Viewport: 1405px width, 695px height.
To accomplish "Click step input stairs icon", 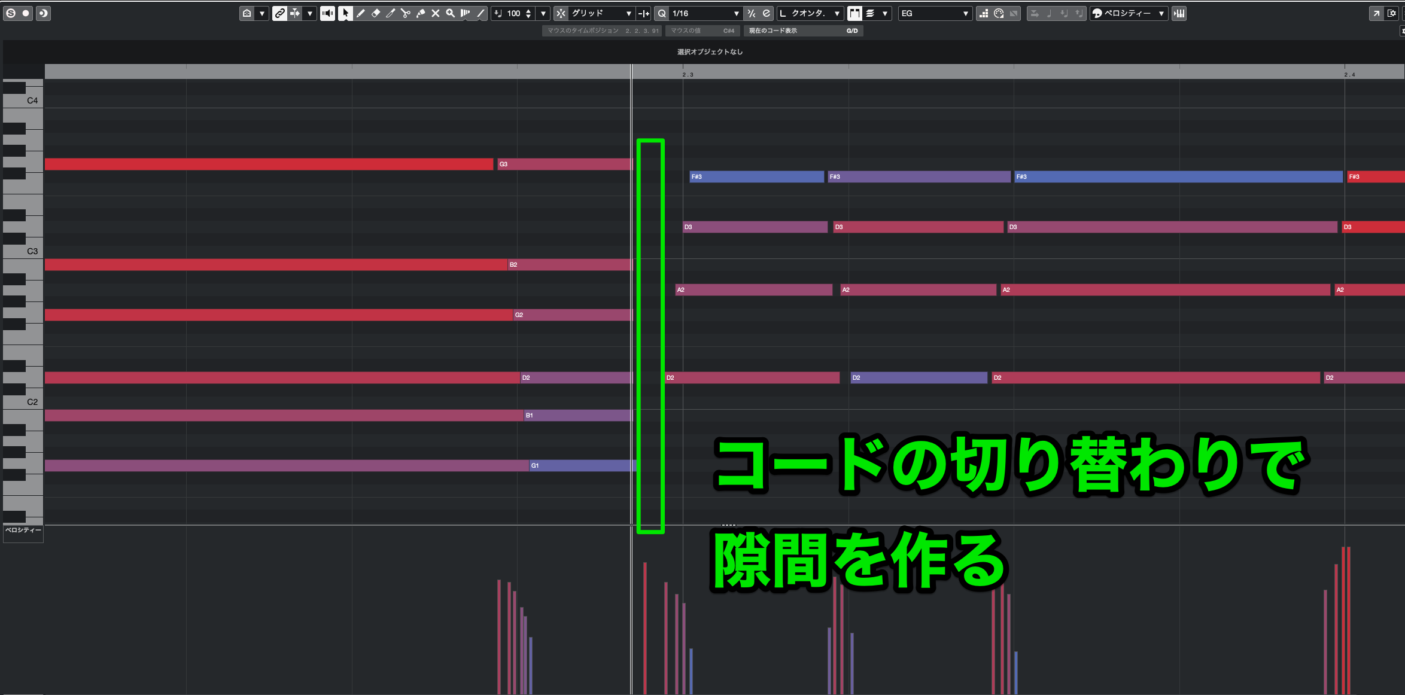I will click(x=984, y=13).
